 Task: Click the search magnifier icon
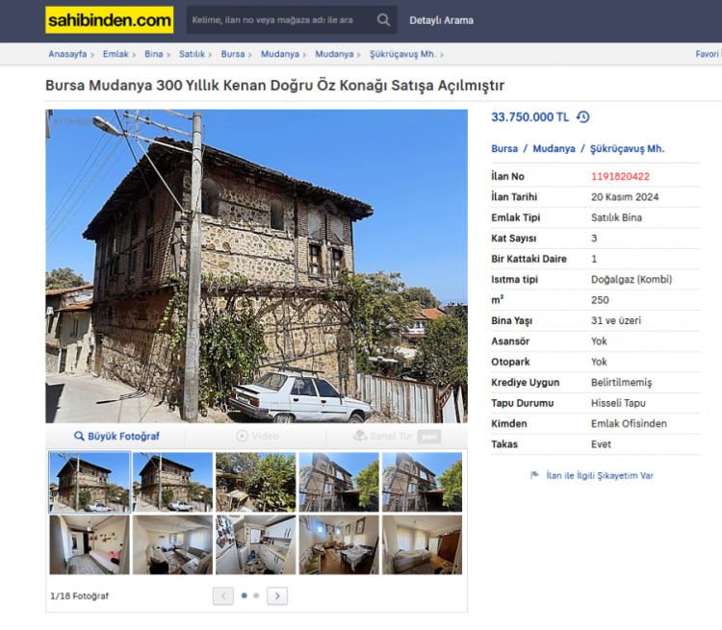383,20
